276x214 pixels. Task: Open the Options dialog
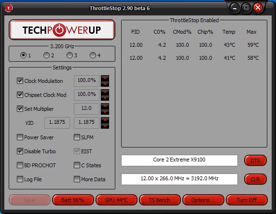coord(203,200)
